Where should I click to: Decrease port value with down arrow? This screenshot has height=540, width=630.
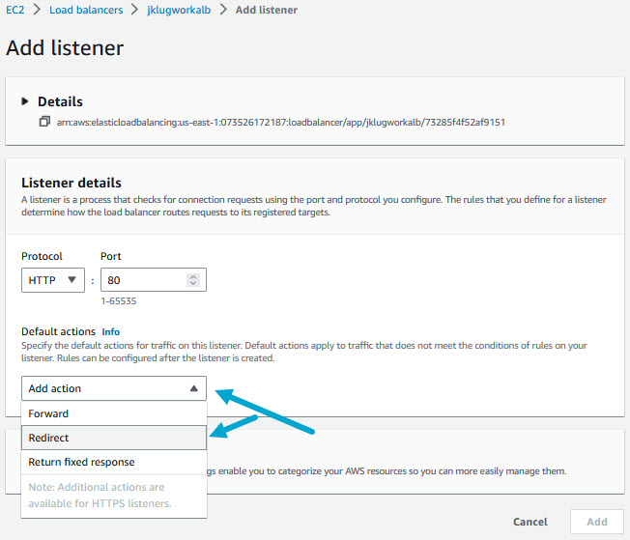point(193,284)
